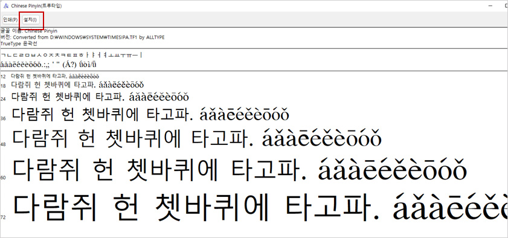Click the '36' size label
Viewport: 508px width, 238px height.
point(3,118)
